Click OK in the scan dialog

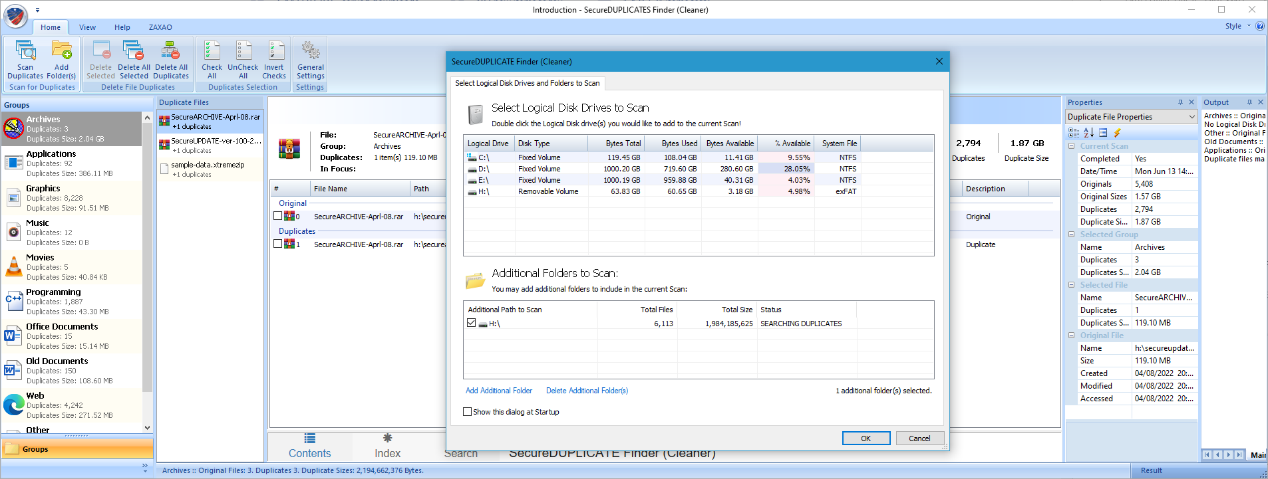coord(866,438)
